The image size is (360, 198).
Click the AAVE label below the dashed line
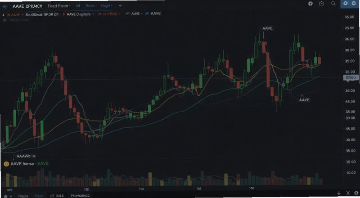click(304, 100)
